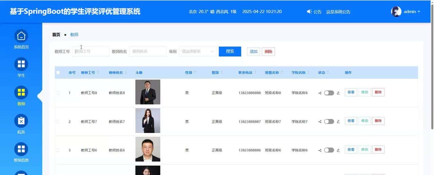This screenshot has height=175, width=434.
Task: Click share icon in row 教师姓名7
Action: tap(320, 122)
